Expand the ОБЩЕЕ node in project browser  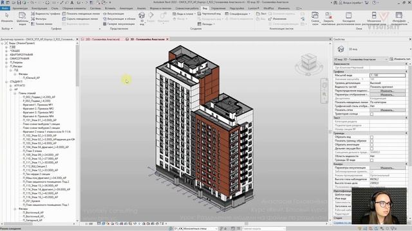[x=6, y=51]
